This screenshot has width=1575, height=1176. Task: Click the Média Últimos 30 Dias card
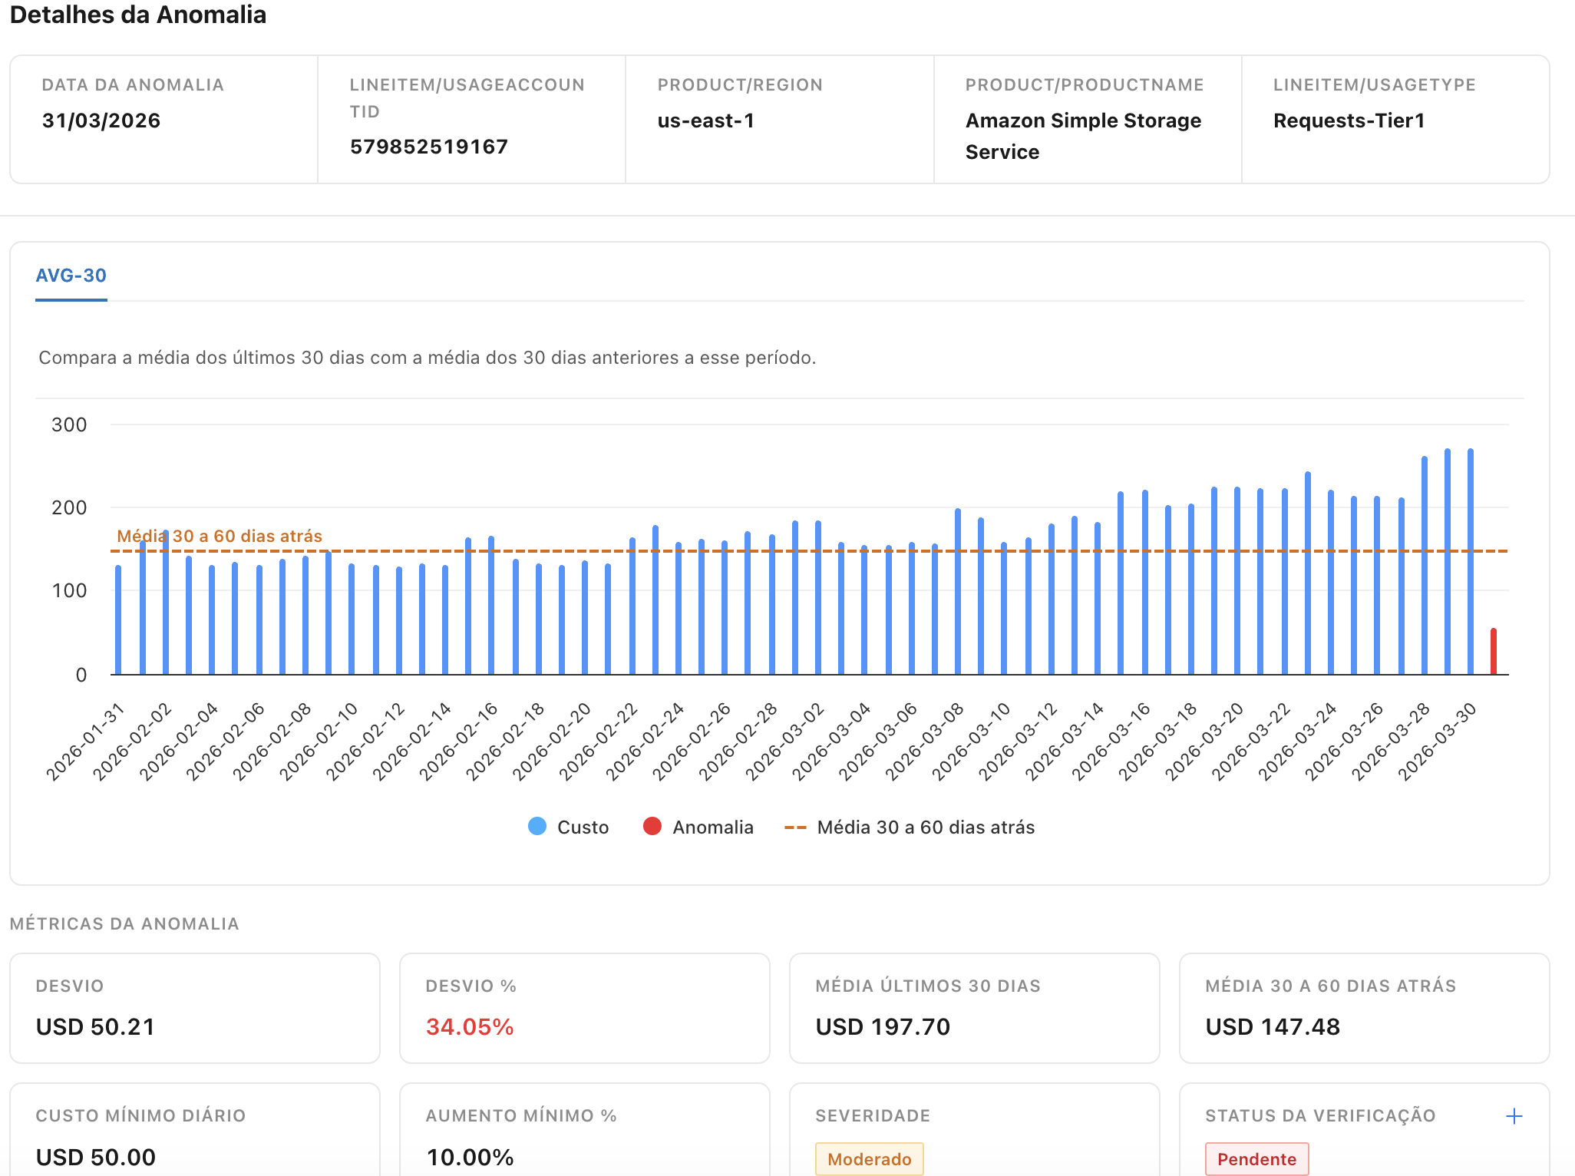pos(974,1008)
